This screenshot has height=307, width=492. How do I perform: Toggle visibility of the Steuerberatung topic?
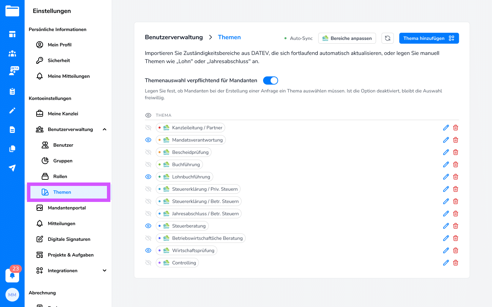[x=148, y=226]
